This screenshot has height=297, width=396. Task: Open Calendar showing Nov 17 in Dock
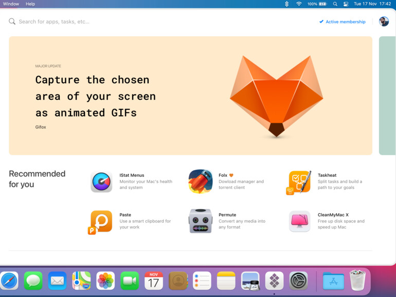pos(154,281)
